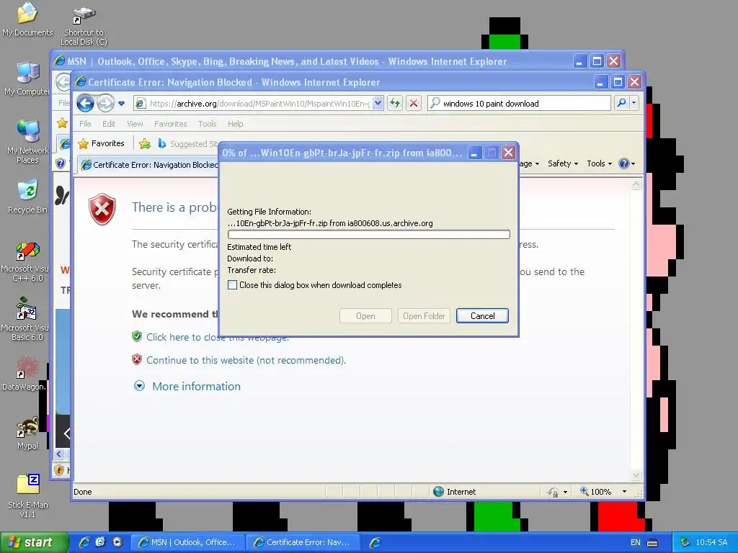
Task: Open the recent pages dropdown arrow
Action: (121, 104)
